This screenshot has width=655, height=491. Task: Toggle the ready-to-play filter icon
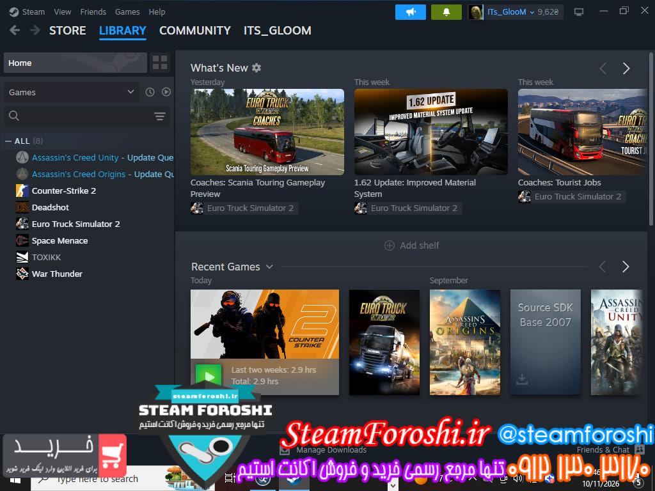pyautogui.click(x=166, y=92)
